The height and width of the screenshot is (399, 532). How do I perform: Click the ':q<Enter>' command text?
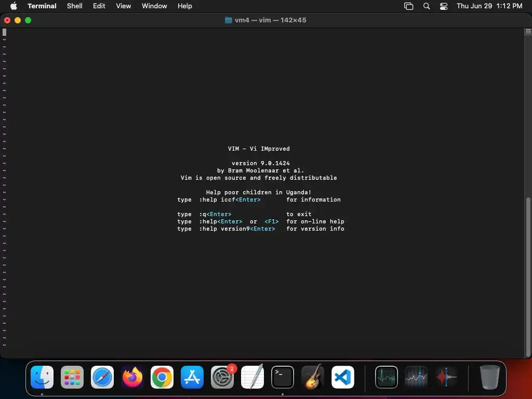tap(215, 214)
